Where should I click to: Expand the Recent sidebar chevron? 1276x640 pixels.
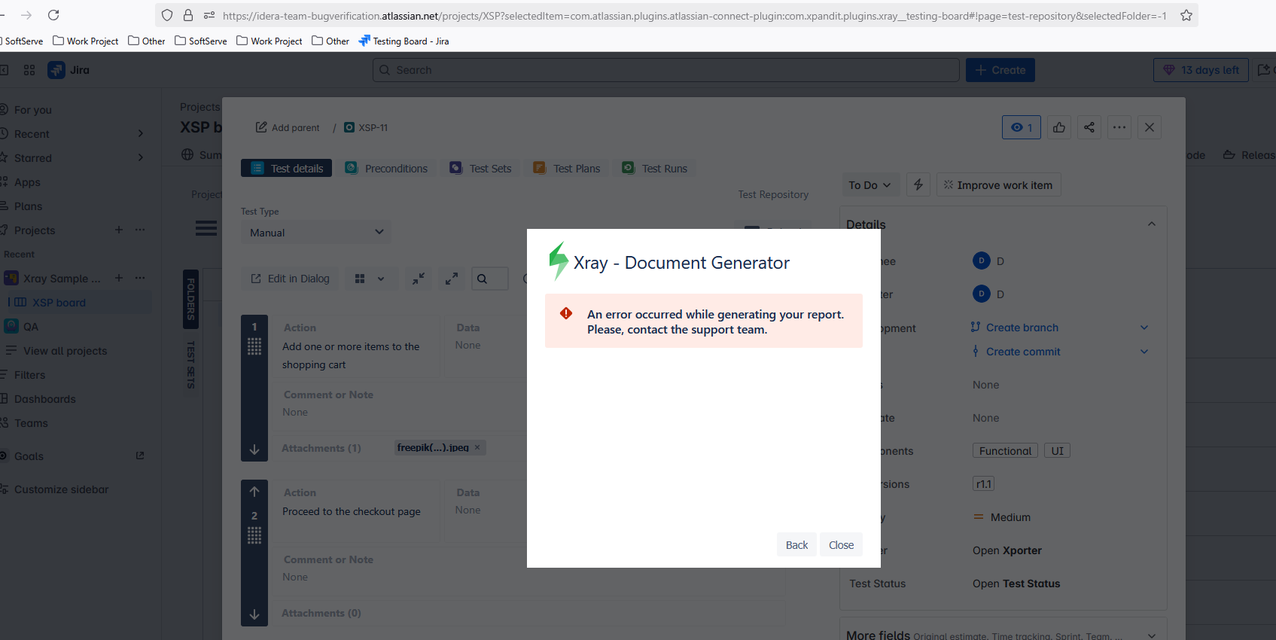[x=141, y=134]
